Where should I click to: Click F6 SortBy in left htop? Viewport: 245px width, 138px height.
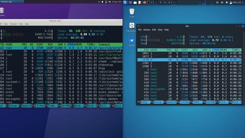64,106
